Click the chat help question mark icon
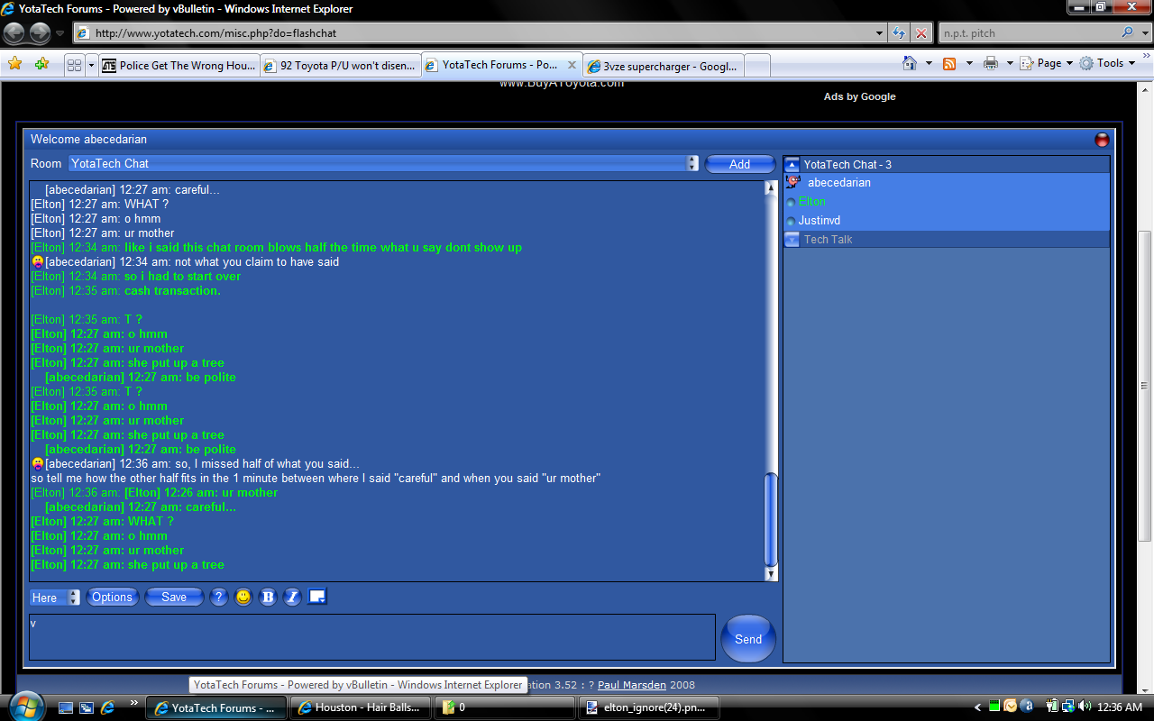This screenshot has width=1154, height=721. click(219, 597)
